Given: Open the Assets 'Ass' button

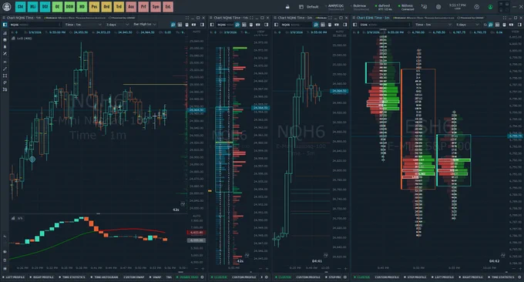Looking at the screenshot, I should click(131, 6).
